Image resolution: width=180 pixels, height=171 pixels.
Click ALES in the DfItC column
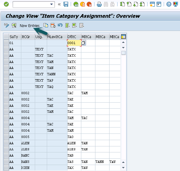[74, 149]
